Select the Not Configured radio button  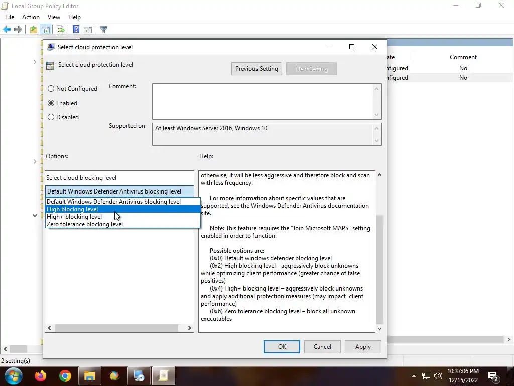pyautogui.click(x=51, y=89)
